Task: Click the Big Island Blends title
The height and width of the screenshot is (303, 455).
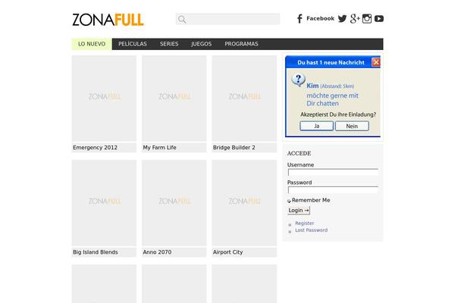Action: pyautogui.click(x=96, y=252)
